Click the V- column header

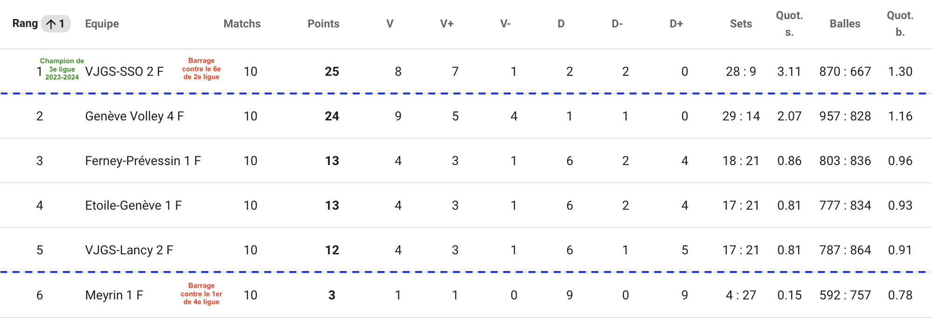coord(506,24)
